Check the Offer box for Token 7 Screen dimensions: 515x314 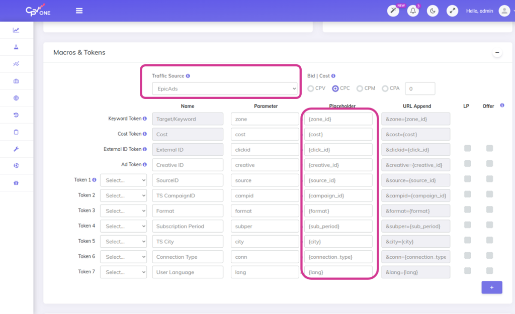489,271
